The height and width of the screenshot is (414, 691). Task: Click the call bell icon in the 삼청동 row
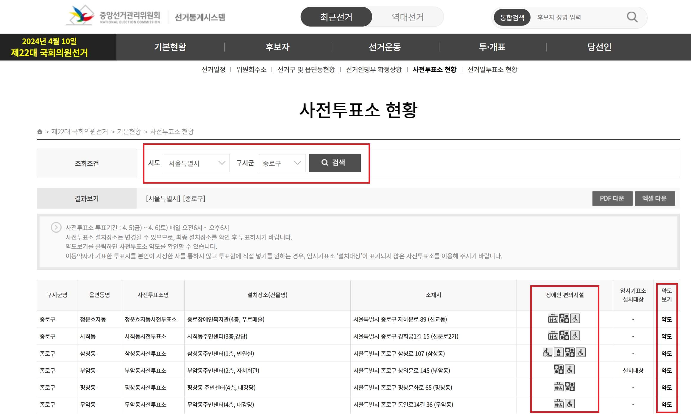point(558,352)
